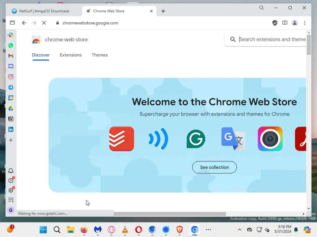This screenshot has height=237, width=317.
Task: Open the Windows Start menu
Action: coord(43,230)
